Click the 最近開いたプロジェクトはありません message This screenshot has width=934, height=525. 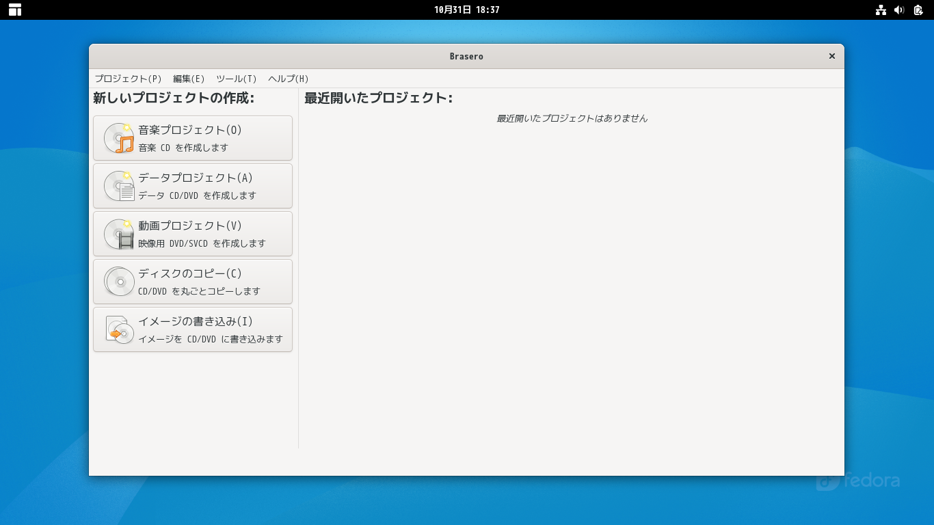[x=572, y=118]
